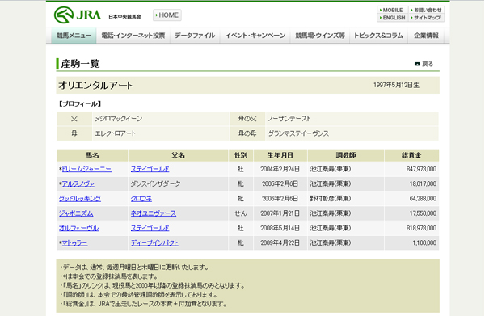The width and height of the screenshot is (485, 316).
Task: Click birth date 2007年1月21日
Action: coord(280,213)
